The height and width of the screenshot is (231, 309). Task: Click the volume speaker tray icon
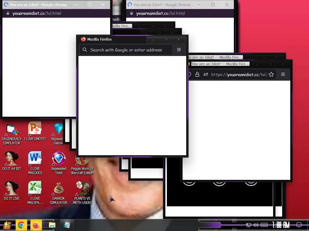[x=256, y=225]
